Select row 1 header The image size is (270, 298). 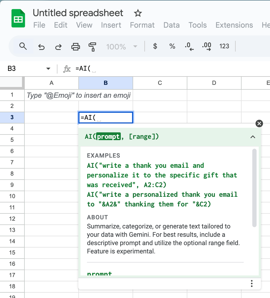tap(12, 95)
